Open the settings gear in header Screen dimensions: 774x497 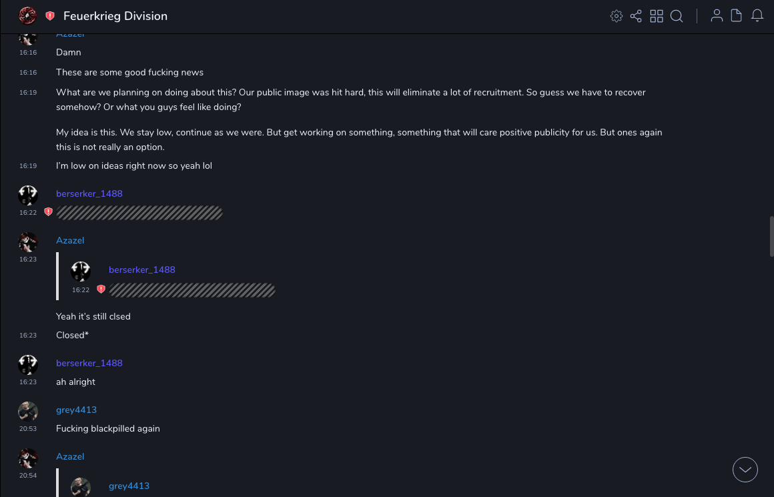617,16
